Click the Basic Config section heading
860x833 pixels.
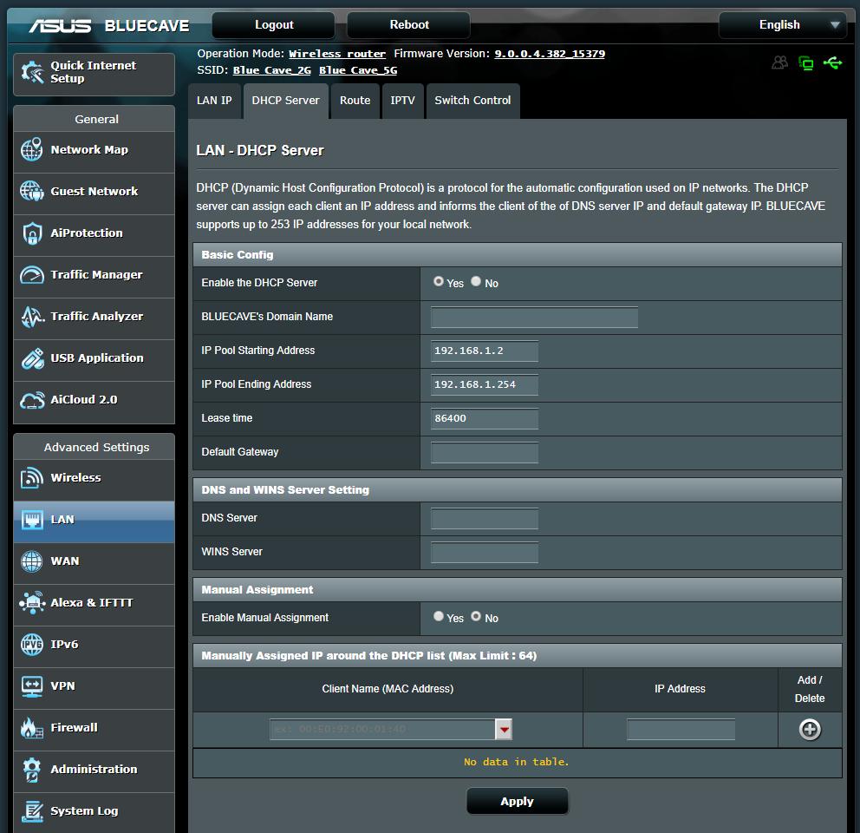(x=237, y=255)
